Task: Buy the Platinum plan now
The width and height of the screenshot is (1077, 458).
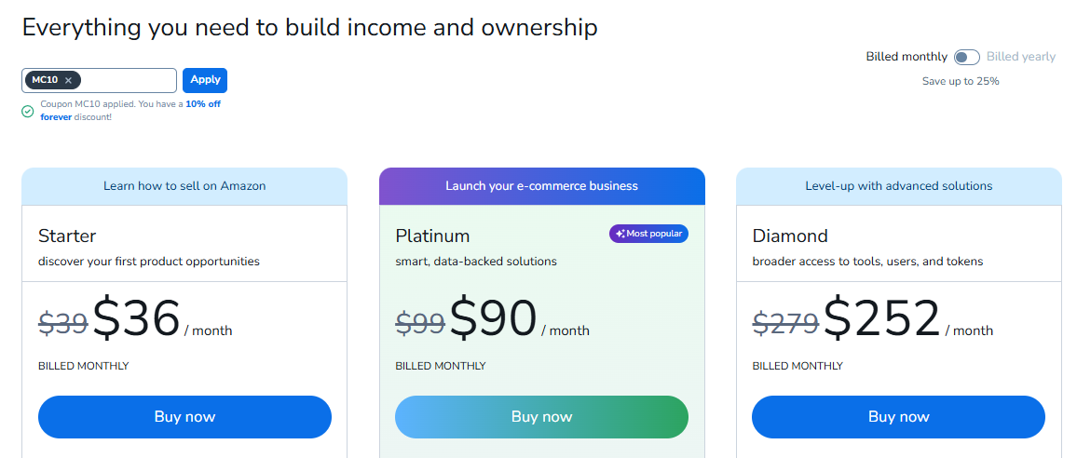Action: 542,417
